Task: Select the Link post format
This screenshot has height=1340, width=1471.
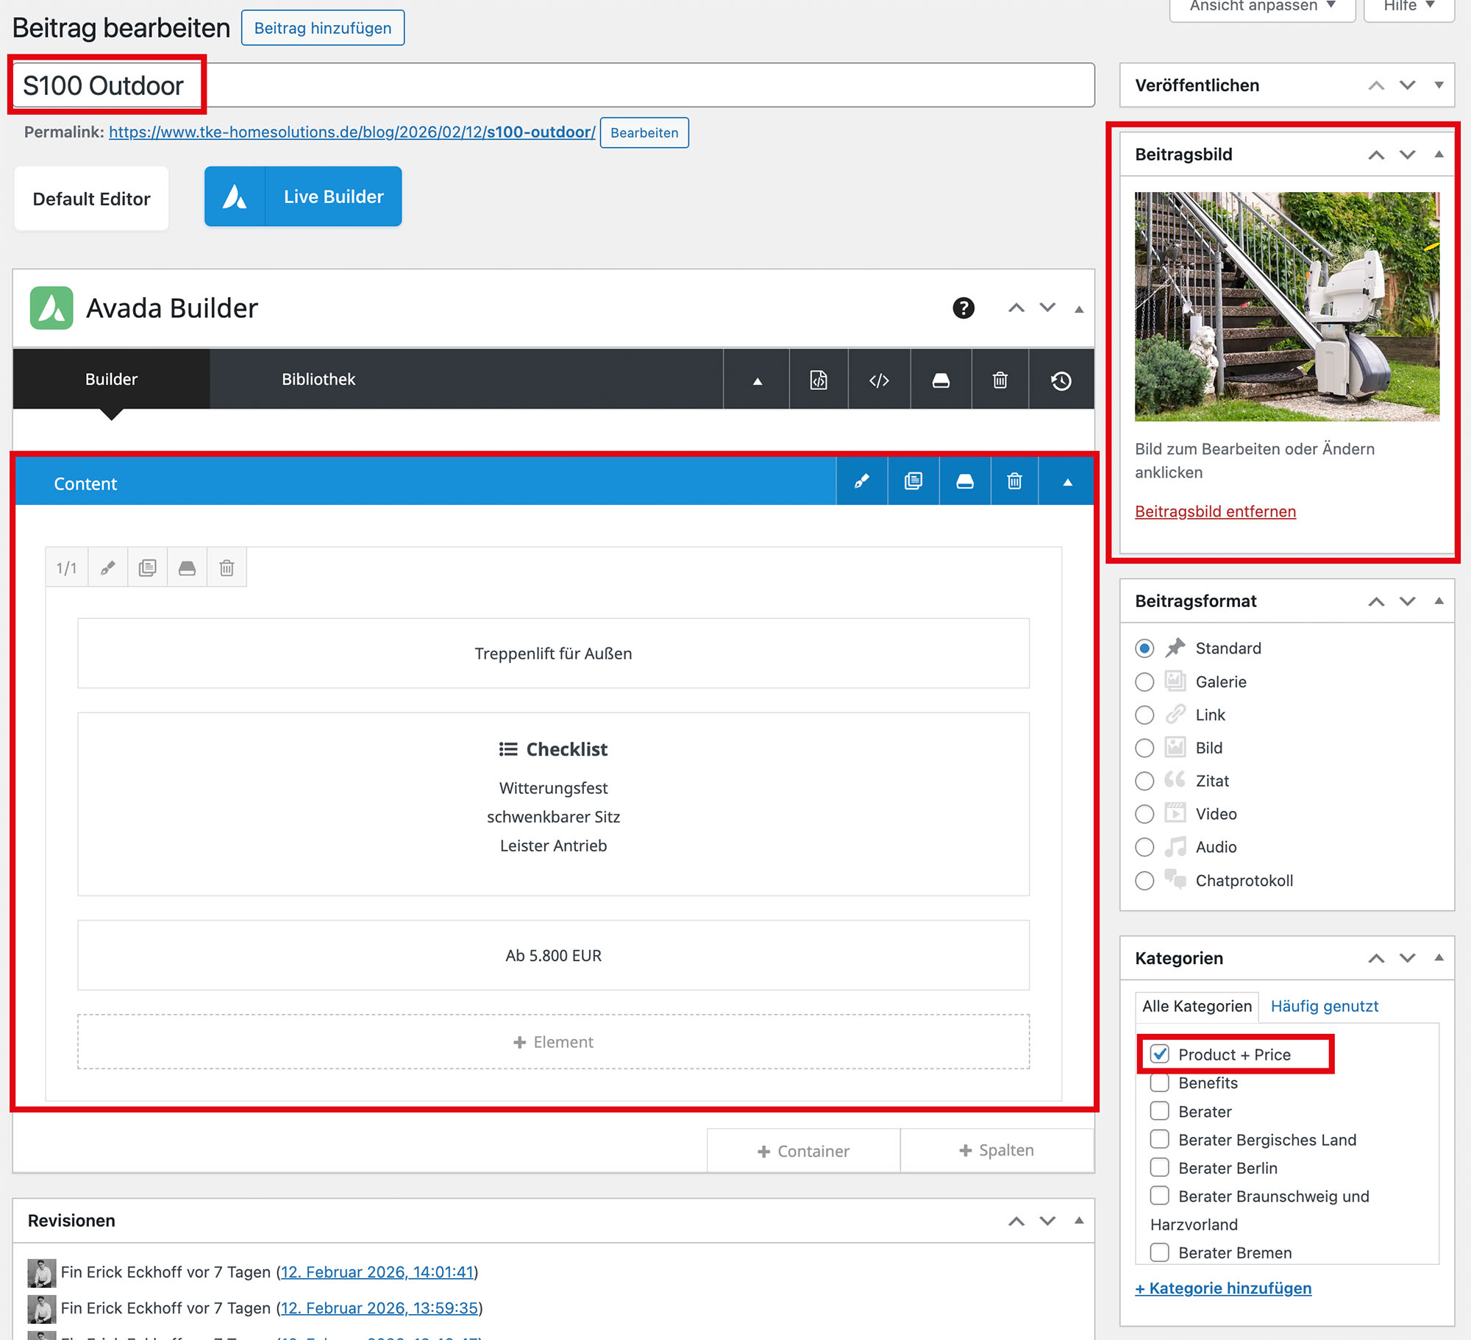Action: [x=1144, y=715]
